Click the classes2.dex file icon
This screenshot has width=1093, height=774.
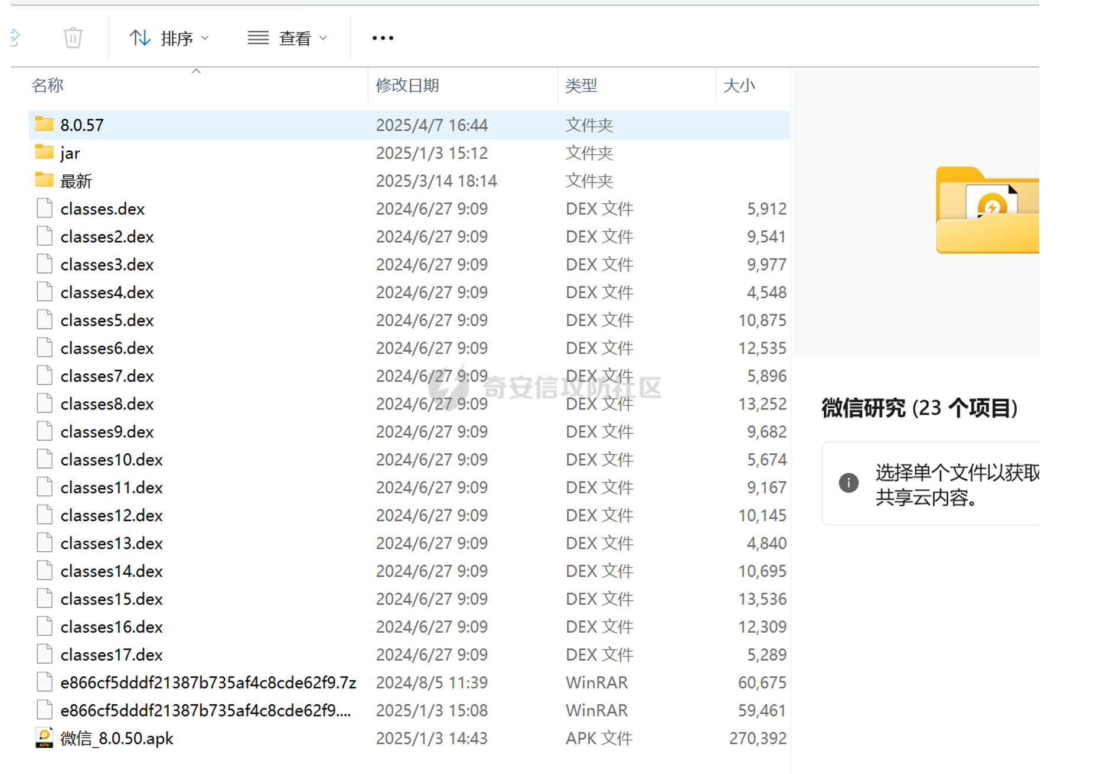pyautogui.click(x=44, y=236)
